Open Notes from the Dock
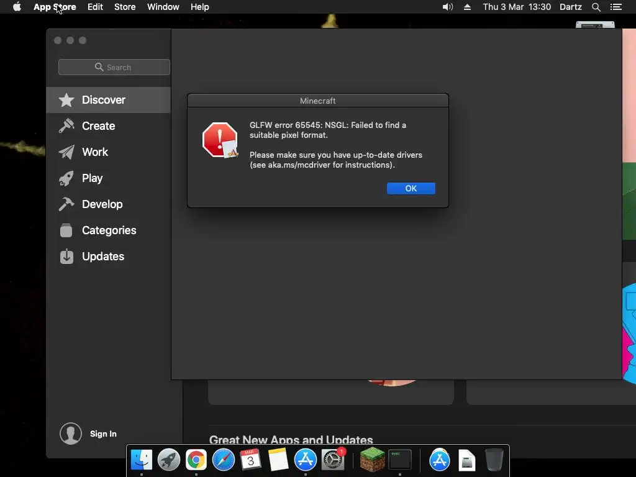Image resolution: width=636 pixels, height=477 pixels. pyautogui.click(x=278, y=460)
